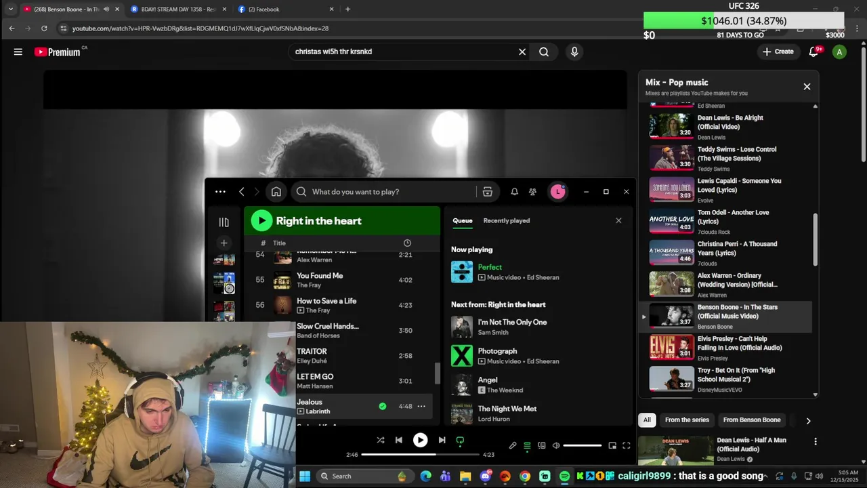Skip to previous track in Spotify

pyautogui.click(x=399, y=440)
